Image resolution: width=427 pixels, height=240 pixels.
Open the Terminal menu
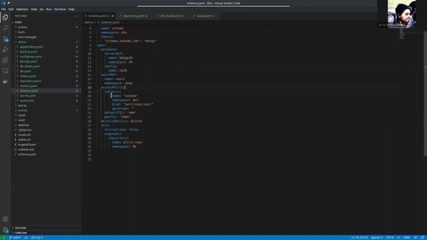60,9
